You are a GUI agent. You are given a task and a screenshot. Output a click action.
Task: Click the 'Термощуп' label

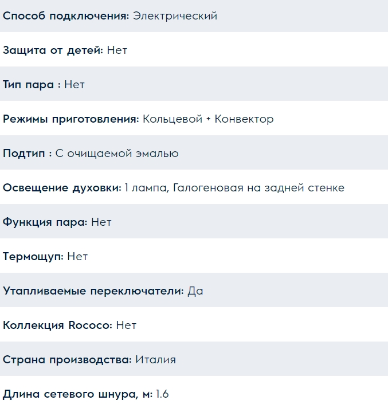point(33,257)
